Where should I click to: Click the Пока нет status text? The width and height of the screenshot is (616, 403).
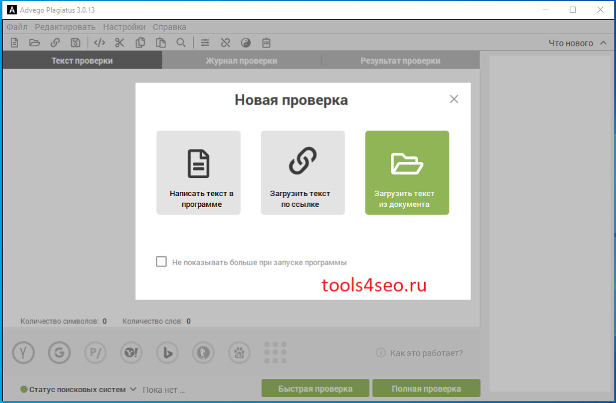[164, 390]
